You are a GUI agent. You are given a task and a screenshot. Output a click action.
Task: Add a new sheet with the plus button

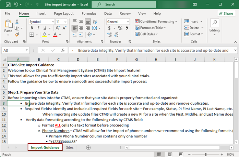[x=88, y=147]
